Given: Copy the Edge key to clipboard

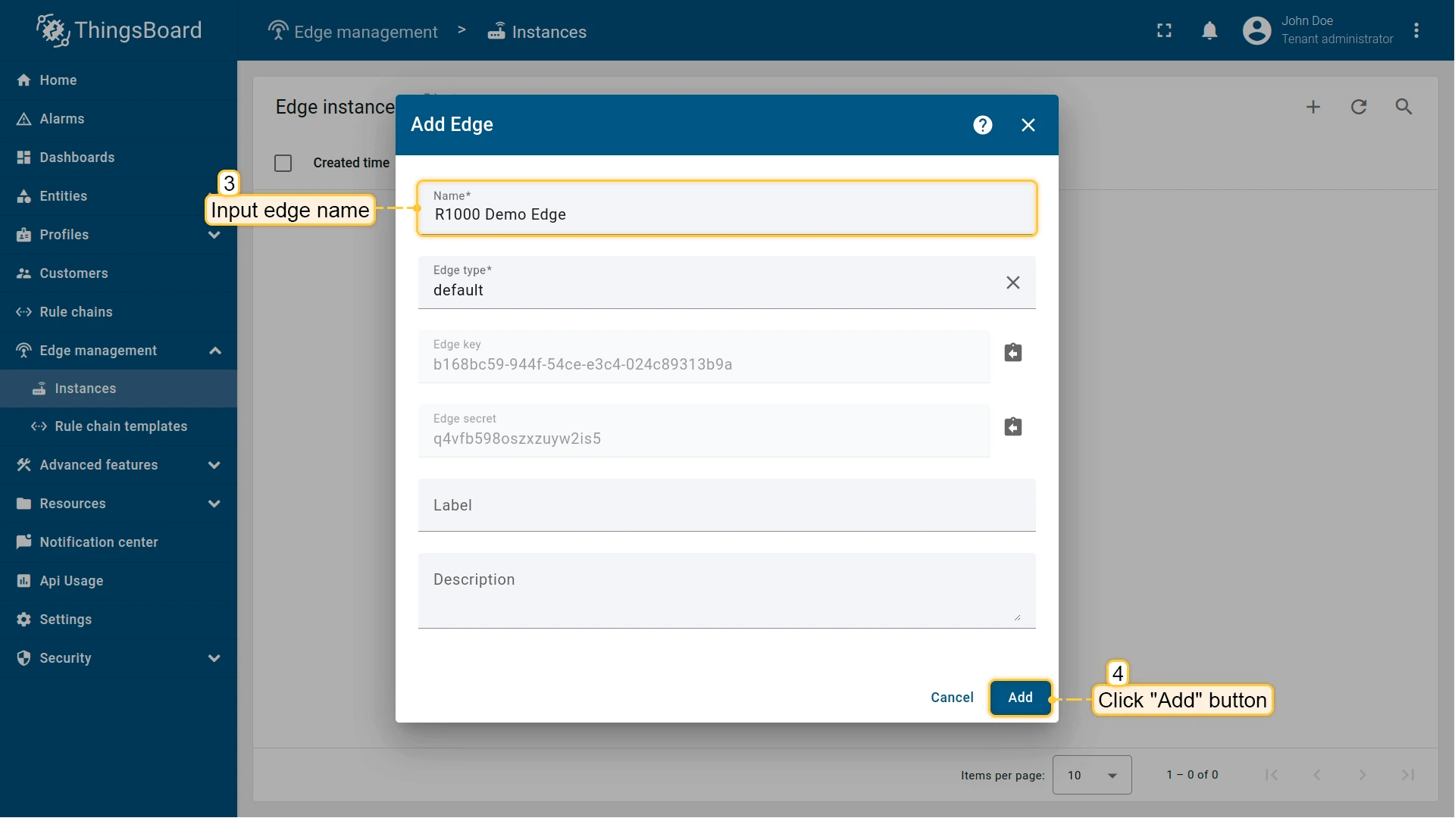Looking at the screenshot, I should click(1012, 353).
